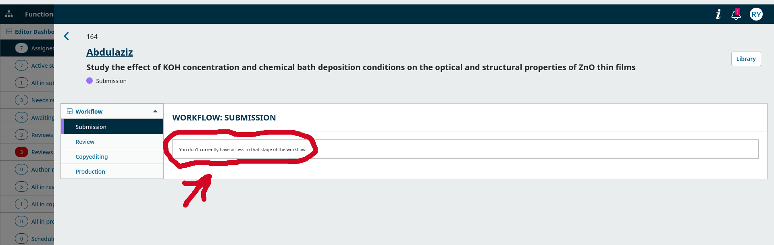The image size is (774, 245).
Task: Open the Author revisions dashboard view
Action: pyautogui.click(x=42, y=170)
